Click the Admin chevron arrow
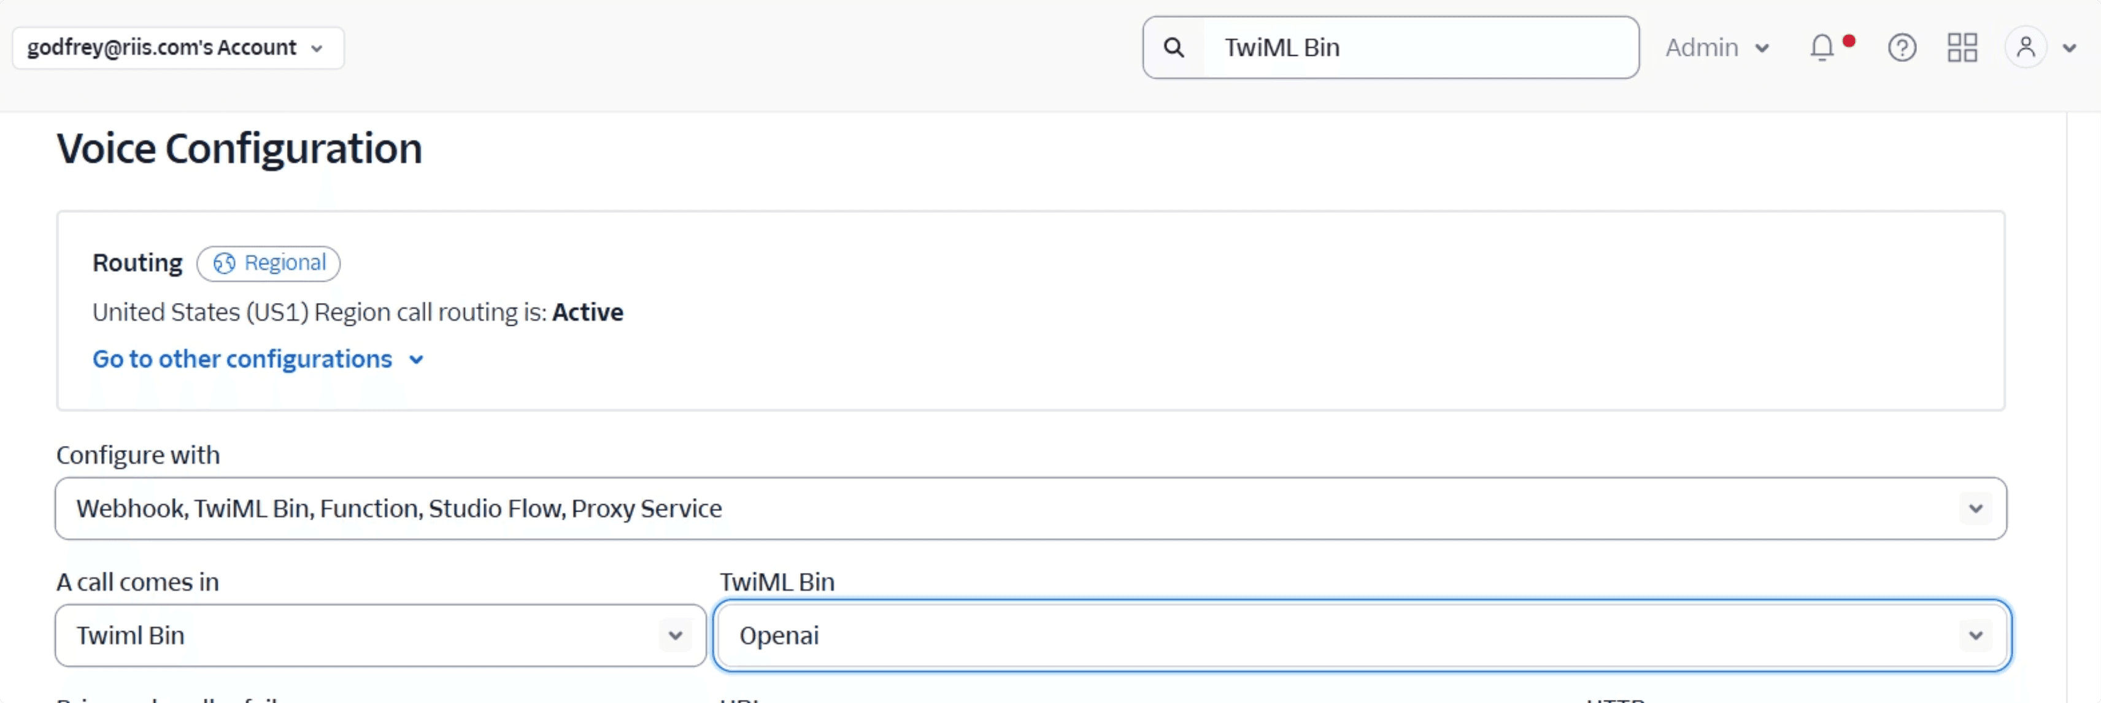This screenshot has height=703, width=2101. 1762,48
